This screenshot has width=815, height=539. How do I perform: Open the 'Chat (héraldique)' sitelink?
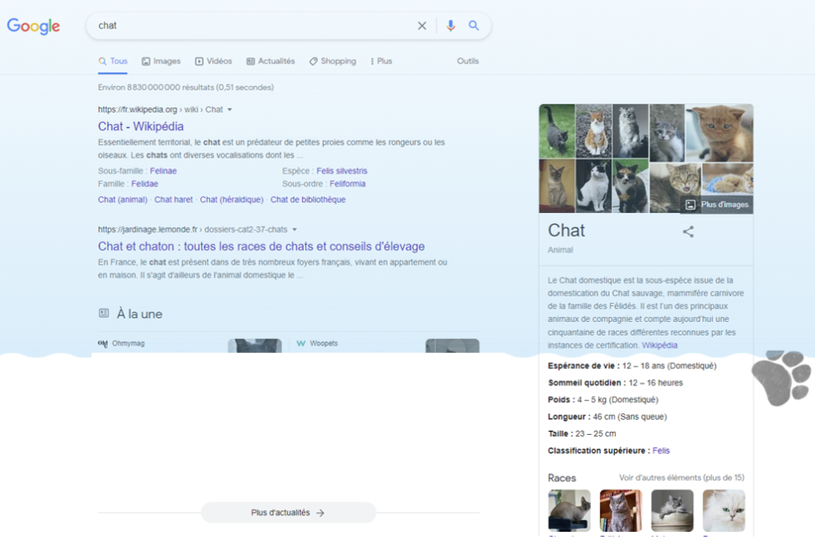[232, 200]
